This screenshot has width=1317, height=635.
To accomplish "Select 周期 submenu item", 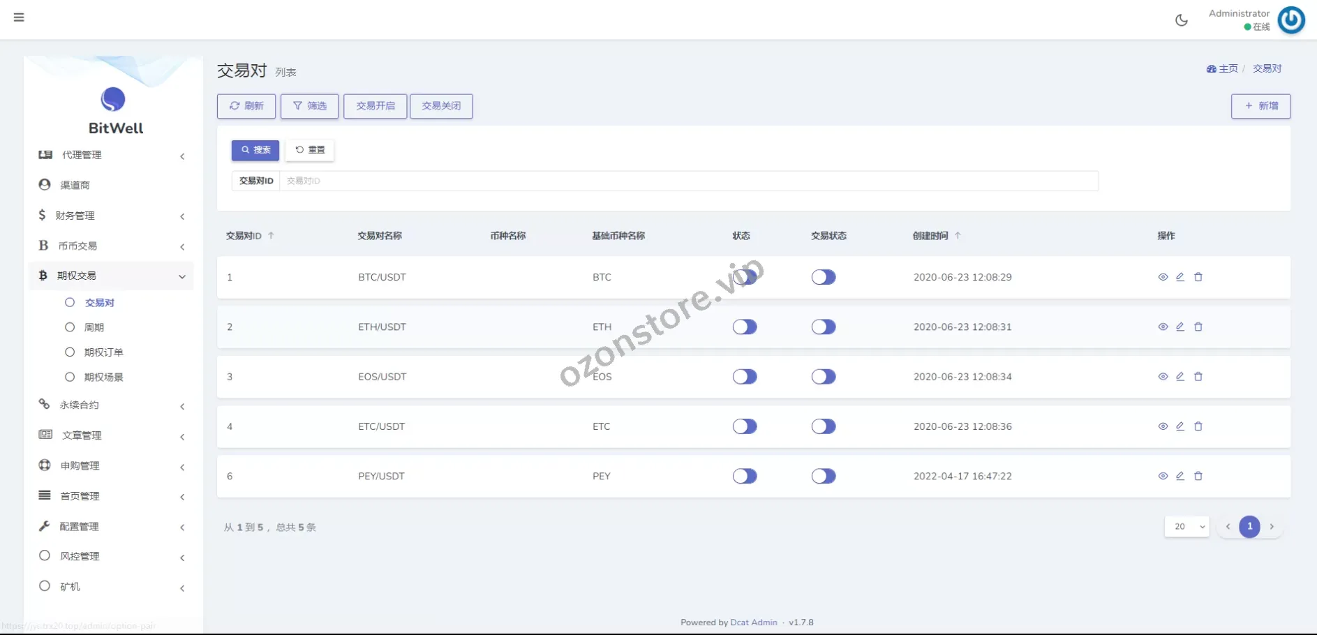I will point(94,327).
